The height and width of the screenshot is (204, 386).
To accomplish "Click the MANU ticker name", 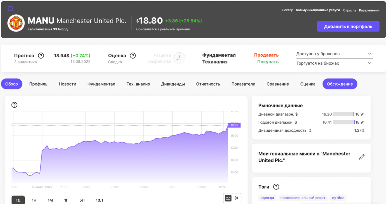I will [x=41, y=21].
